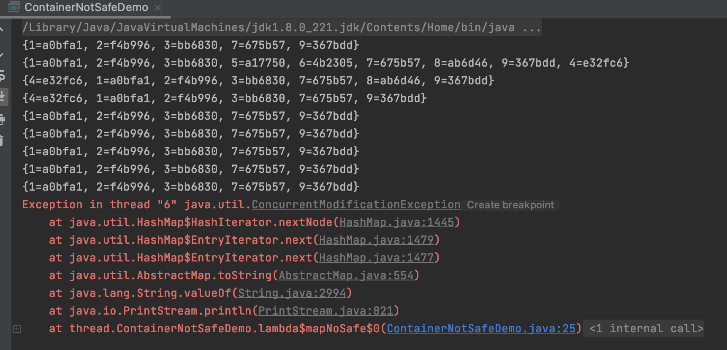Click the java.util.AbstractMap.toString frame text

171,275
